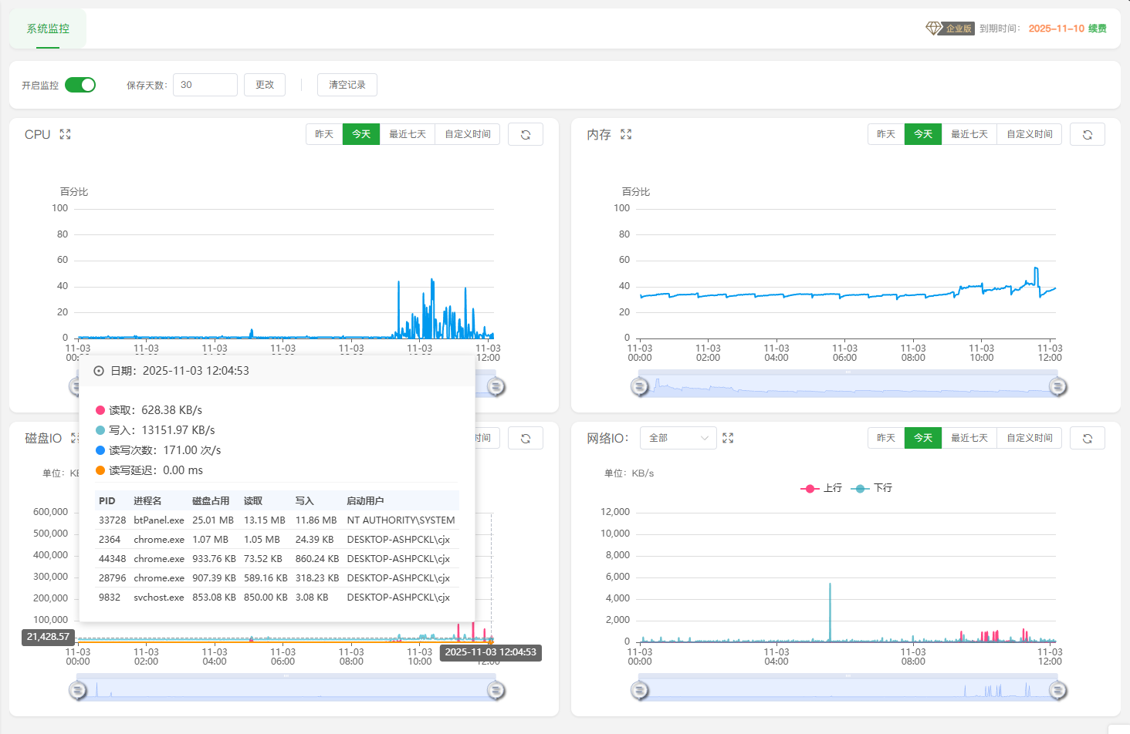Refresh the network IO chart

[x=1087, y=438]
